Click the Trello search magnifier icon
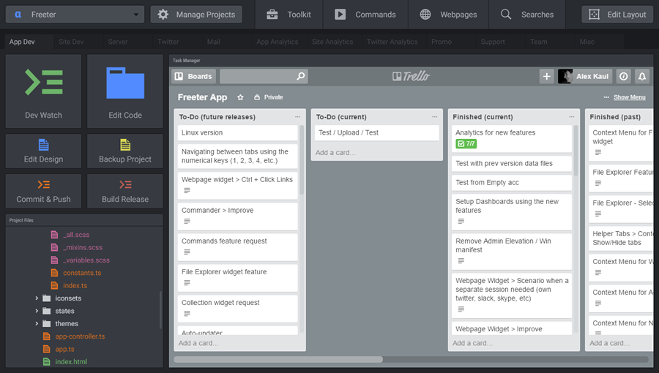659x373 pixels. (300, 76)
